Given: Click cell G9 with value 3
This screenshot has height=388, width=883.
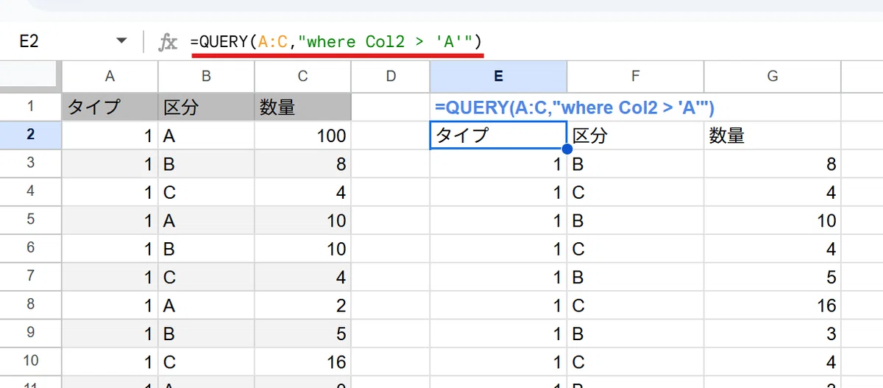Looking at the screenshot, I should point(773,333).
